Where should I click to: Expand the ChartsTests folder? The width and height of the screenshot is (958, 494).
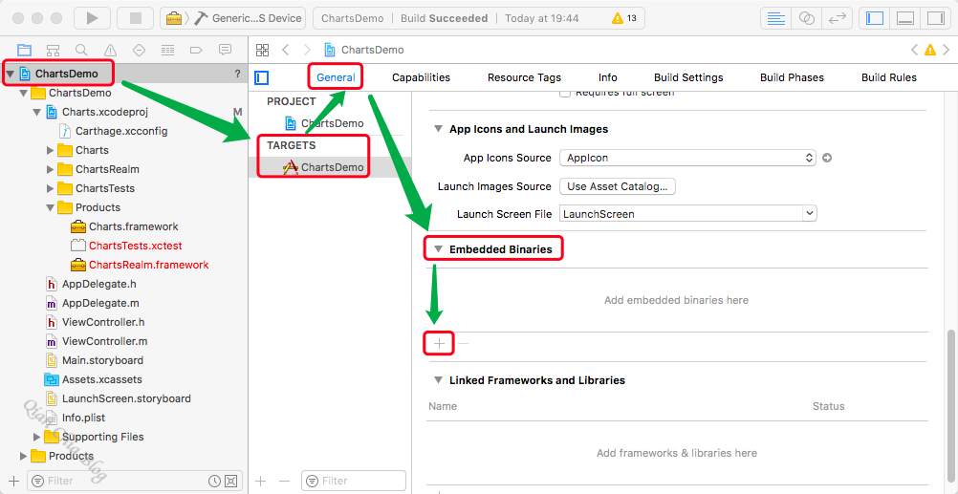click(50, 188)
